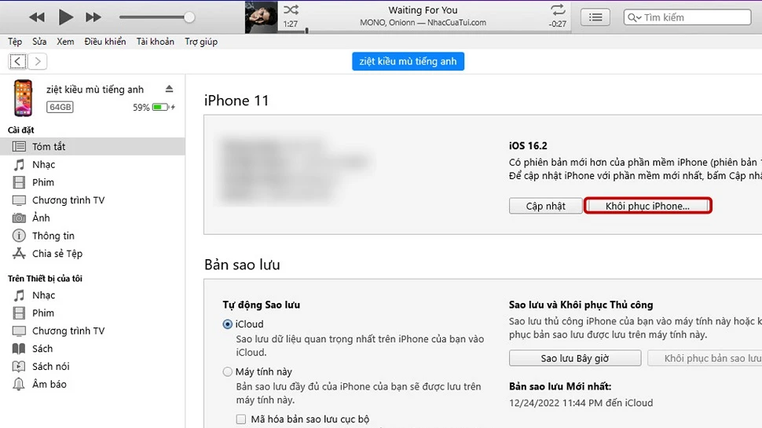This screenshot has width=762, height=428.
Task: Click the album artwork thumbnail
Action: pos(262,17)
